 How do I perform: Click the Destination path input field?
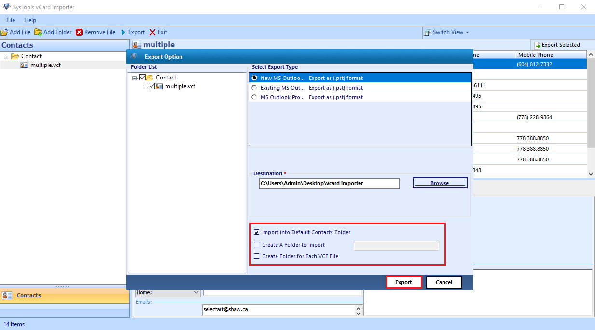coord(329,183)
